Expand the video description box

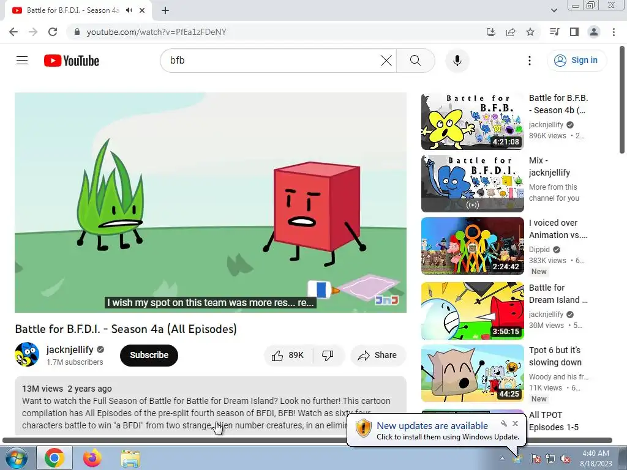(x=211, y=406)
